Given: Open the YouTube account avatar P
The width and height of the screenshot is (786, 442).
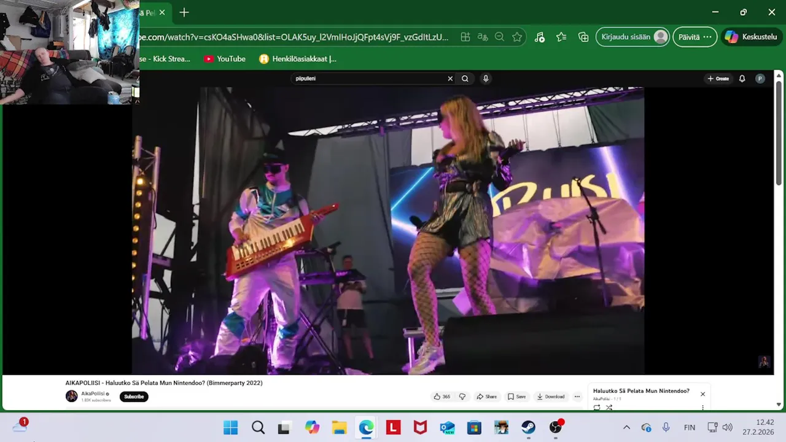Looking at the screenshot, I should (760, 79).
